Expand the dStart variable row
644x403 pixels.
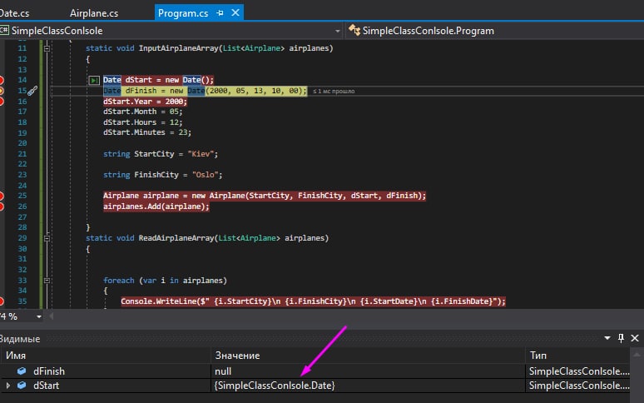tap(7, 386)
